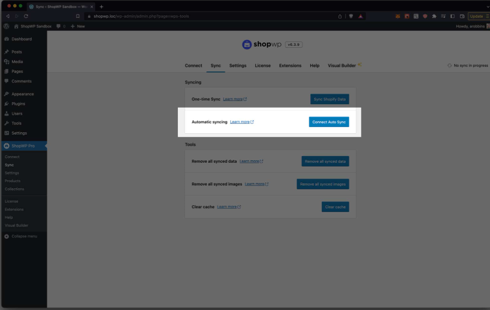Viewport: 490px width, 310px height.
Task: Click the v6.3.9 version badge
Action: 293,44
